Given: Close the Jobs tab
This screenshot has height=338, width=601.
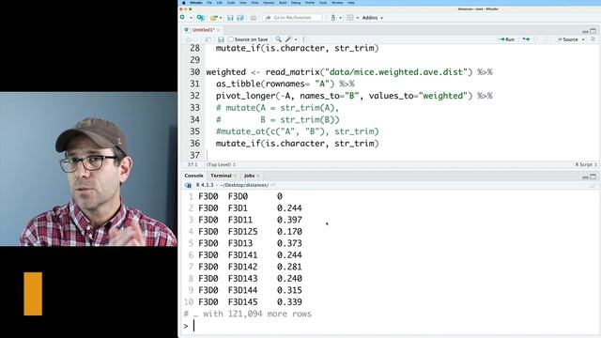Looking at the screenshot, I should [x=258, y=176].
